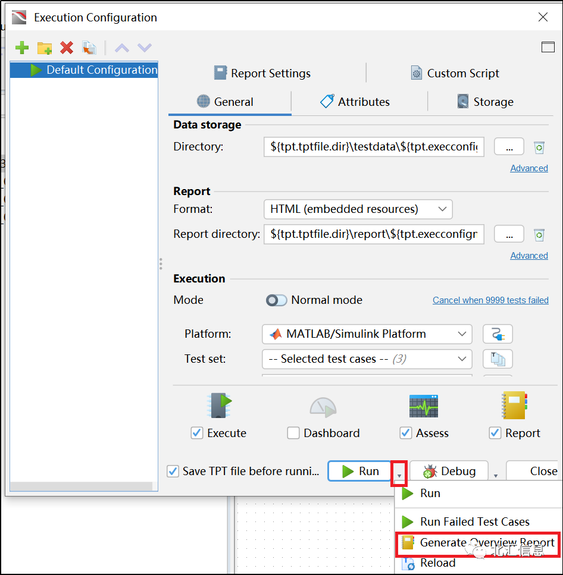
Task: Move configuration down with arrow
Action: point(144,48)
